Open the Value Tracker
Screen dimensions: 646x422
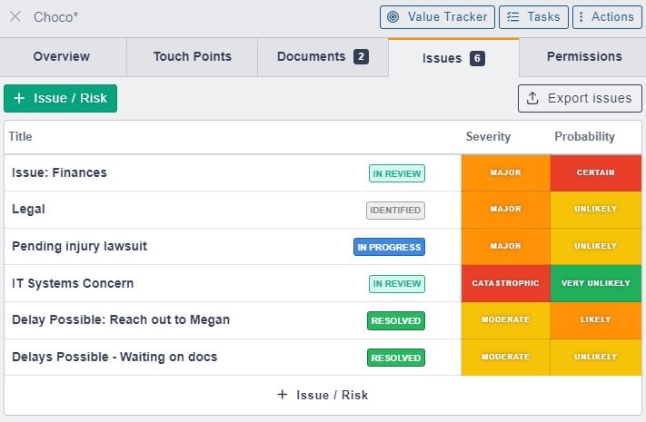[x=437, y=17]
